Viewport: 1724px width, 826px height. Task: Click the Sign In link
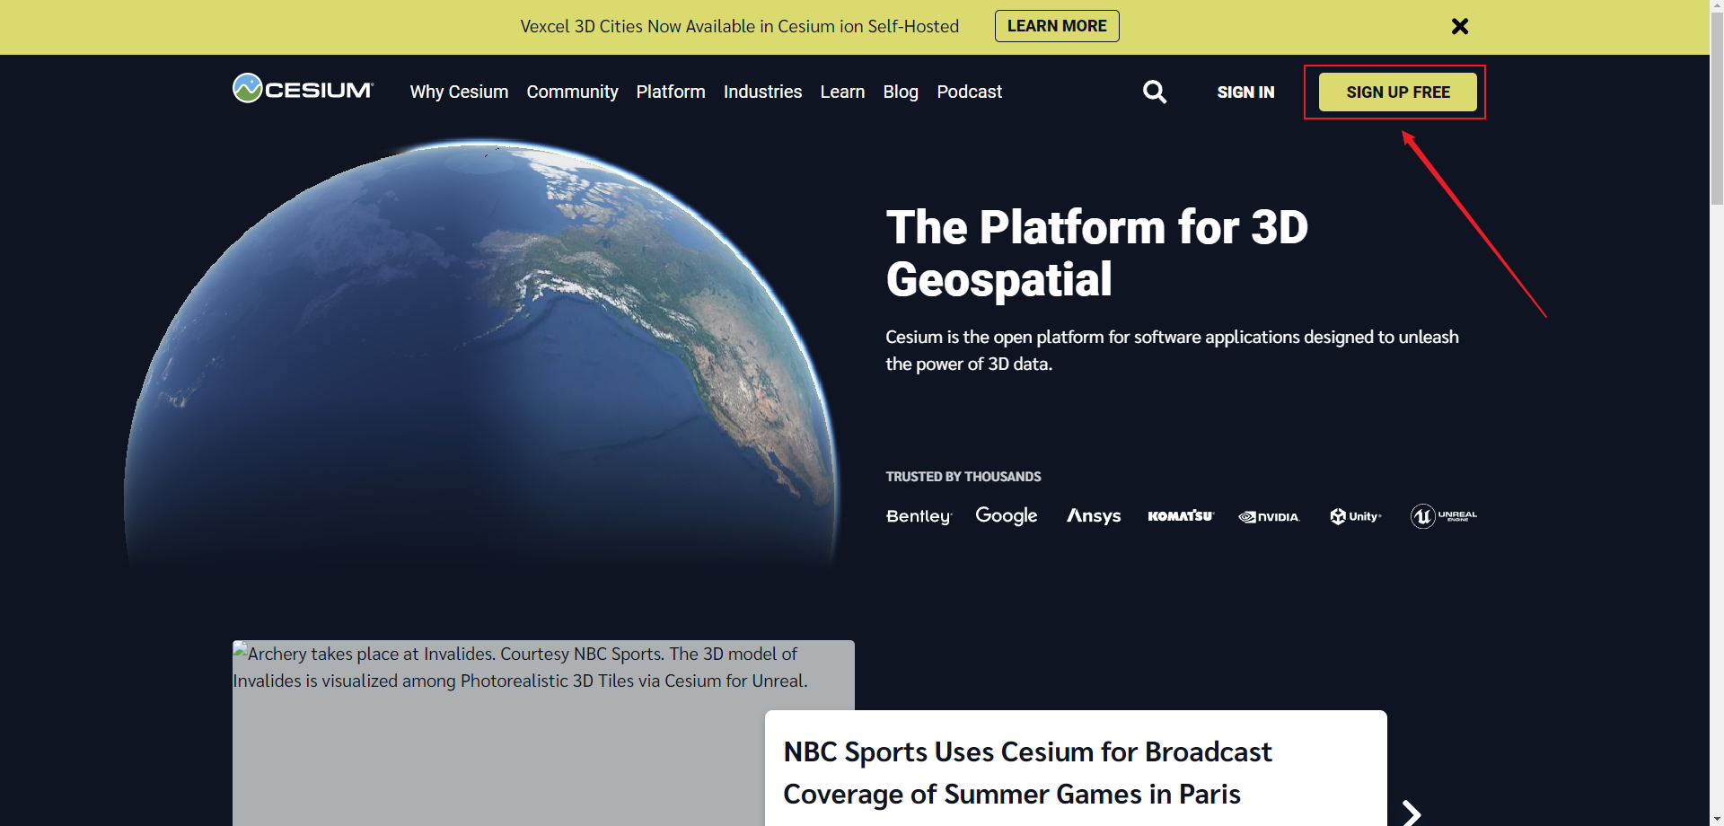point(1245,92)
